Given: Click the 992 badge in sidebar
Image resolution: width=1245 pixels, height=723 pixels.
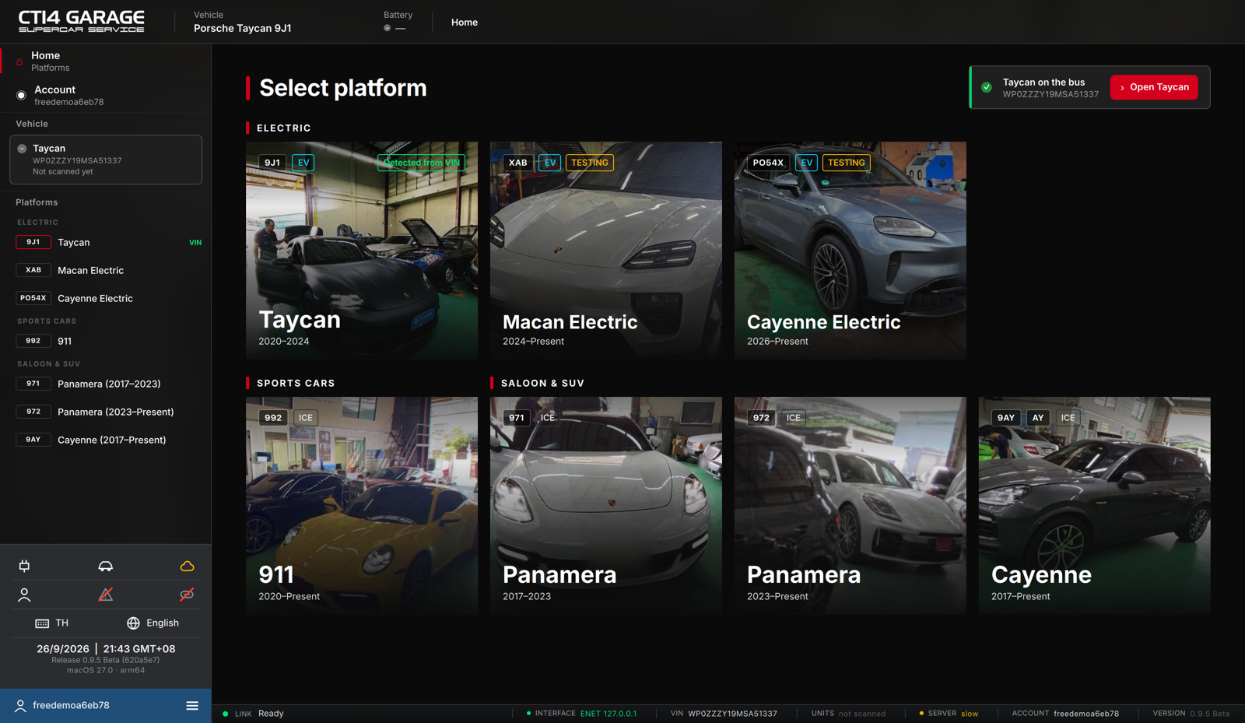Looking at the screenshot, I should (33, 341).
